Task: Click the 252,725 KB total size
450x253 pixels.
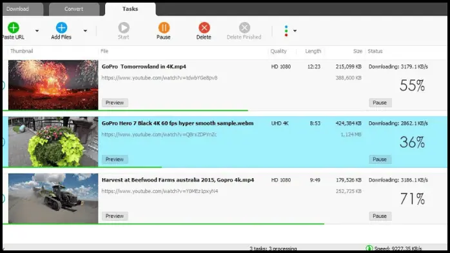Action: (x=348, y=191)
